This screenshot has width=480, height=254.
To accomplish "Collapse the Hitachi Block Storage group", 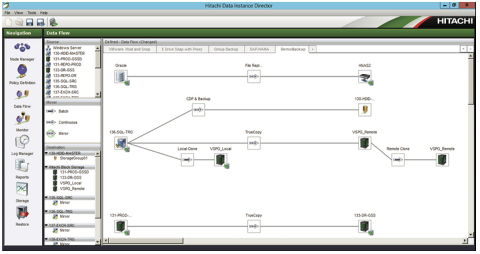I will click(46, 167).
